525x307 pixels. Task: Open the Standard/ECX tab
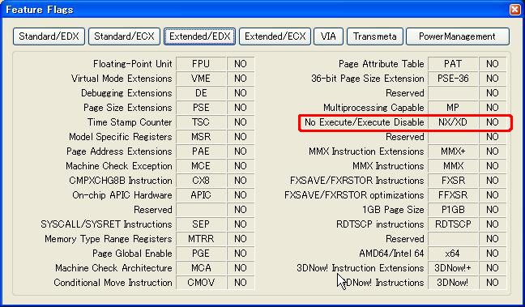pos(124,36)
